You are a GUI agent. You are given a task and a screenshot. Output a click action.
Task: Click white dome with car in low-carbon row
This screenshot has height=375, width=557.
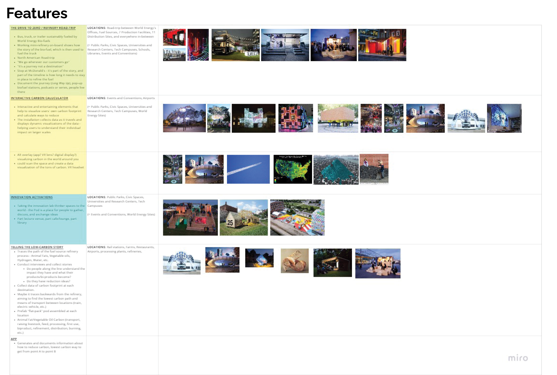[x=182, y=261]
